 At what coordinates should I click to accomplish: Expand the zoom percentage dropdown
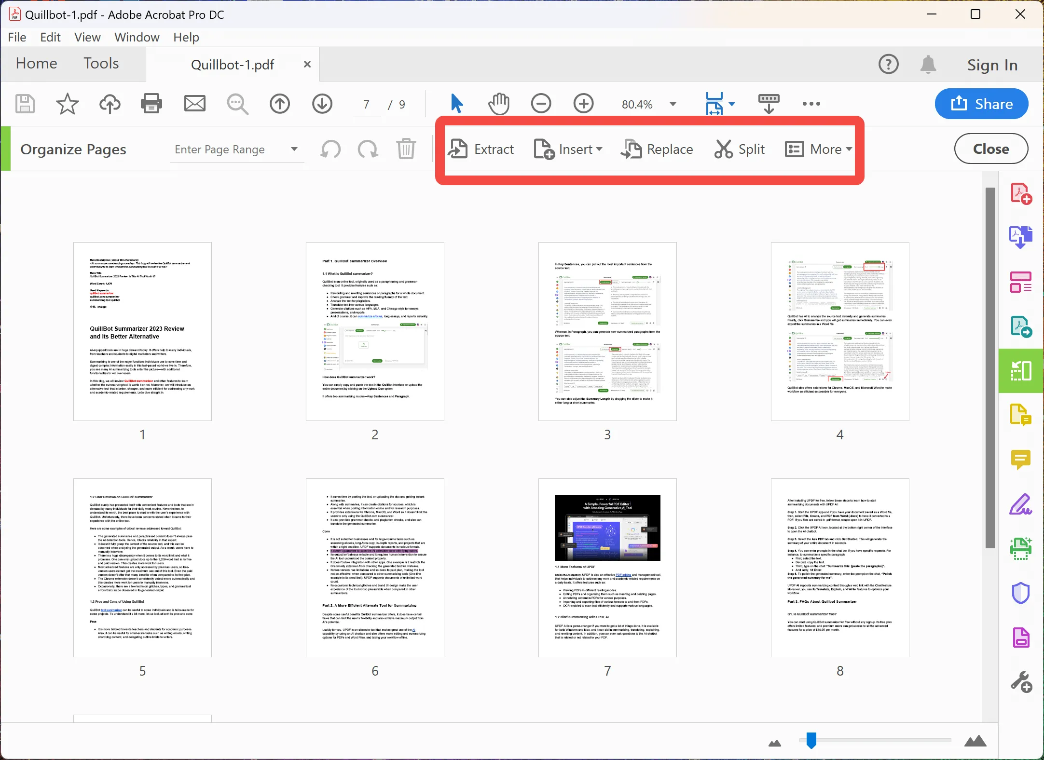click(x=673, y=104)
